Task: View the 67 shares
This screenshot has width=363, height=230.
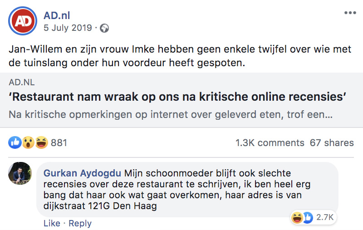Action: [x=332, y=143]
